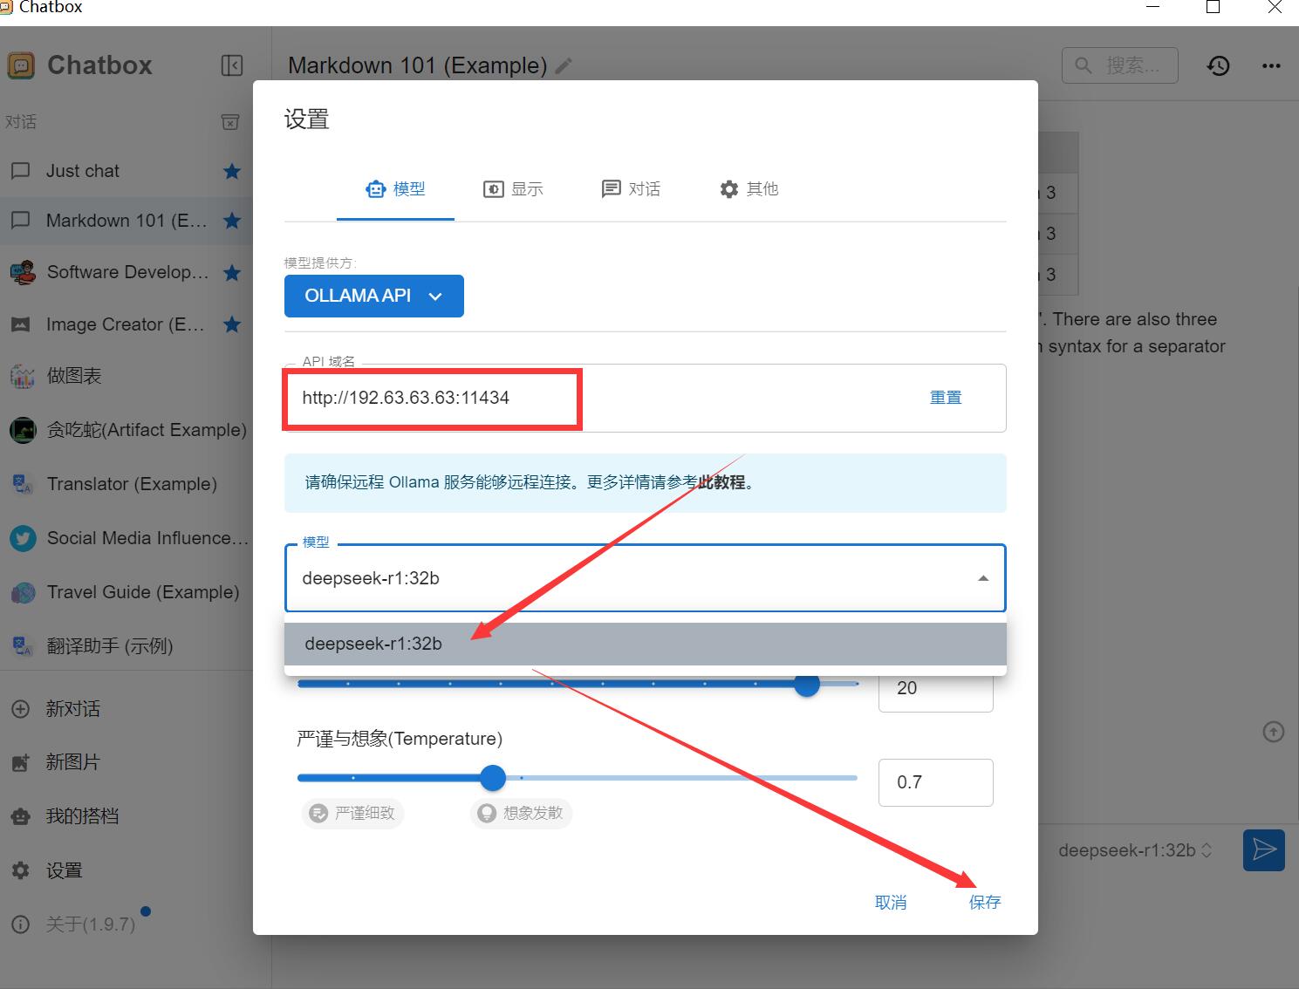Screen dimensions: 1299x989
Task: Switch to the 显示 settings tab
Action: pyautogui.click(x=514, y=189)
